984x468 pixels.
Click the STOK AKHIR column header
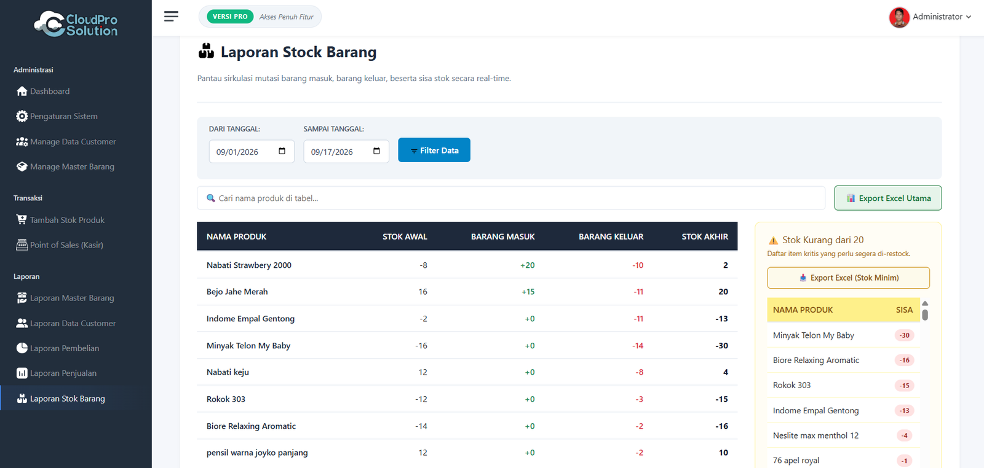[x=705, y=236]
